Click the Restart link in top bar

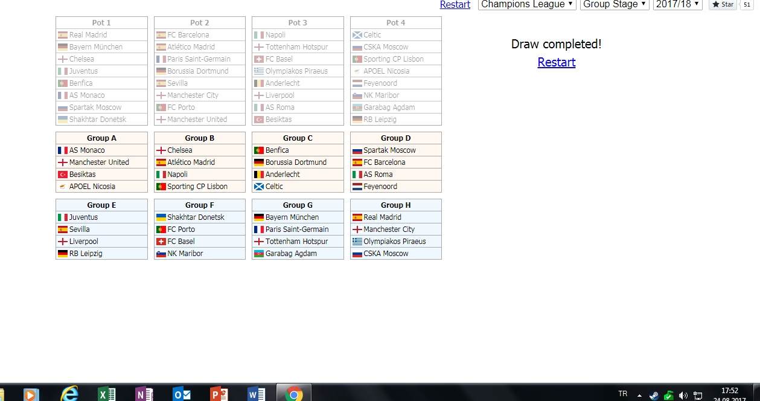[455, 4]
